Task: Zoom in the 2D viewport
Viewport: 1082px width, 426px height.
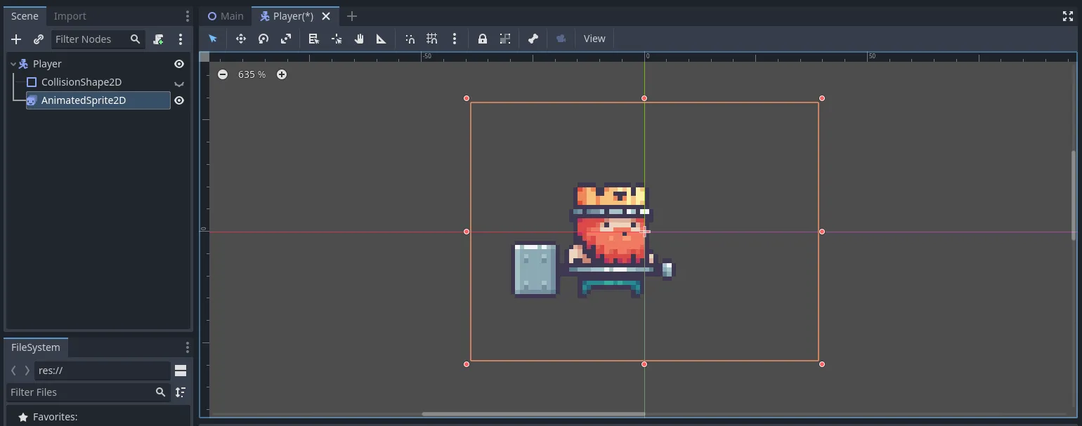Action: click(x=282, y=74)
